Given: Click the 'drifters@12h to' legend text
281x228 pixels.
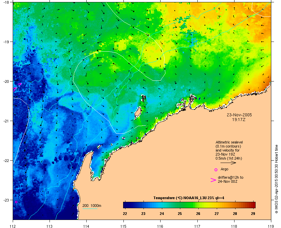Looking at the screenshot, I should tap(230, 177).
